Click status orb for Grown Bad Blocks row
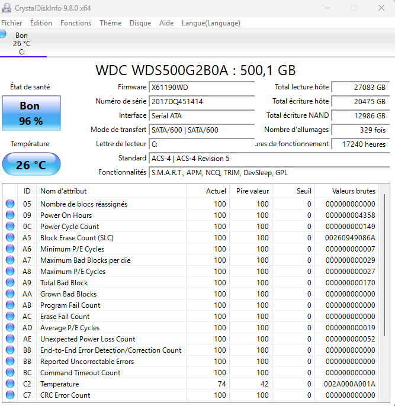The image size is (395, 406). 10,294
